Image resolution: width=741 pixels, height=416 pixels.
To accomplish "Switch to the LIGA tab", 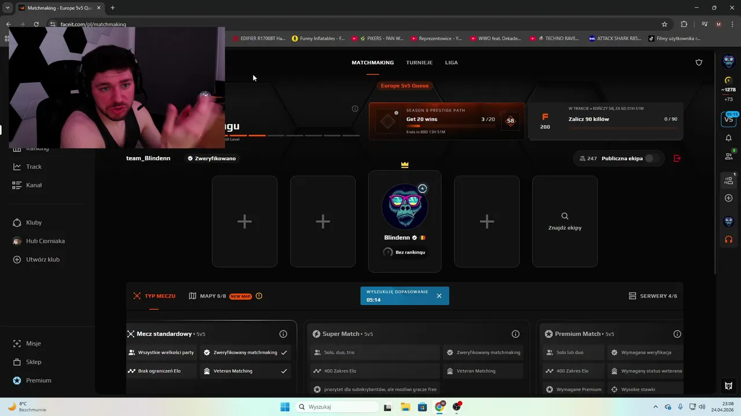I will point(452,62).
